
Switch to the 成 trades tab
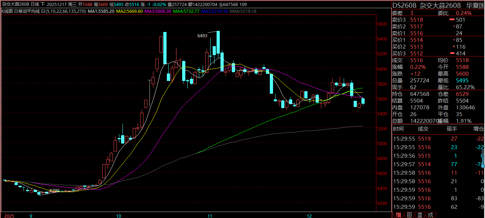[x=431, y=215]
